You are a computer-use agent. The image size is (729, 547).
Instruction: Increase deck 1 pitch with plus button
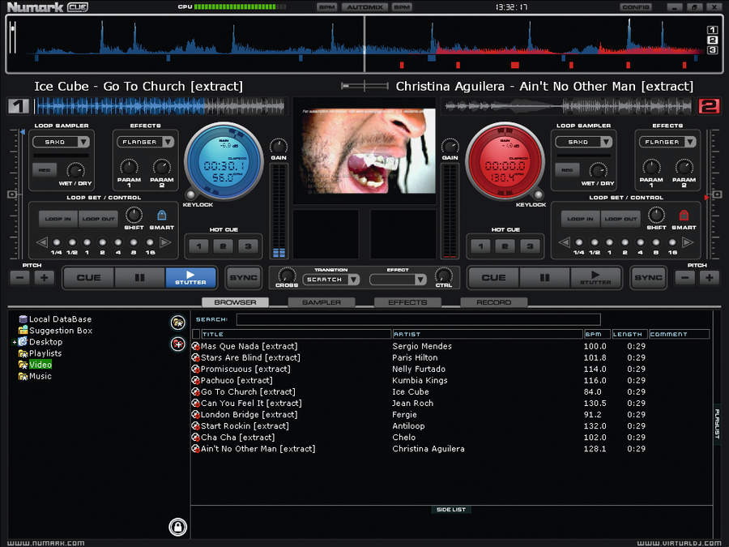45,278
